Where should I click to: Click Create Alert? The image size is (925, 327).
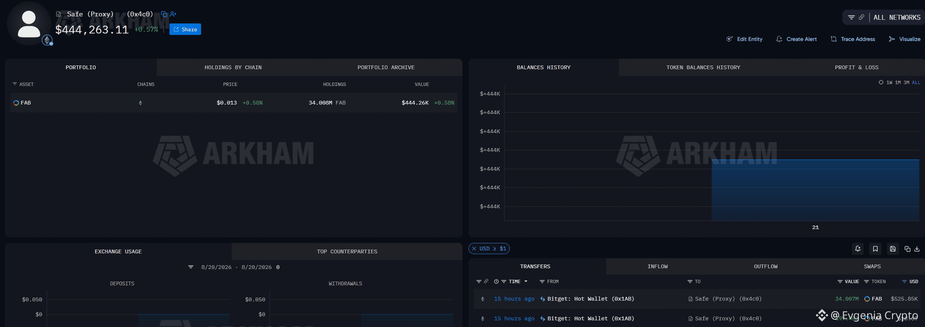point(796,39)
